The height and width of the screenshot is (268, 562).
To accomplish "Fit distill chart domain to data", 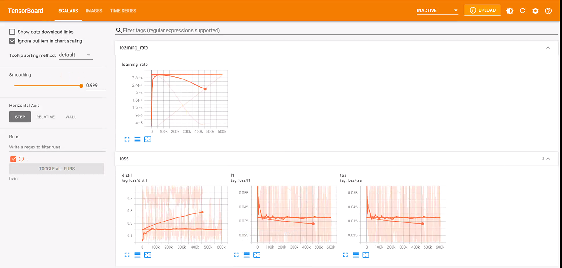I will 147,255.
